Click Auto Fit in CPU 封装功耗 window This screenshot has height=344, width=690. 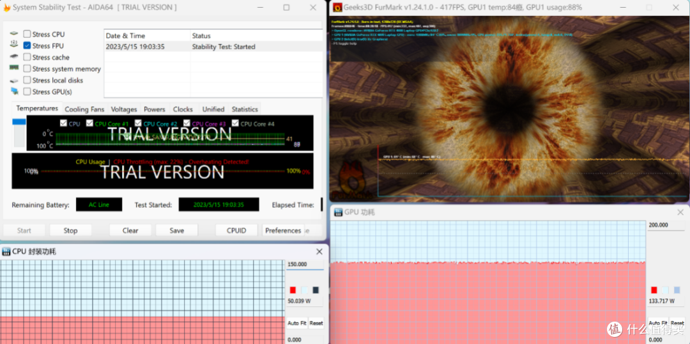click(296, 323)
